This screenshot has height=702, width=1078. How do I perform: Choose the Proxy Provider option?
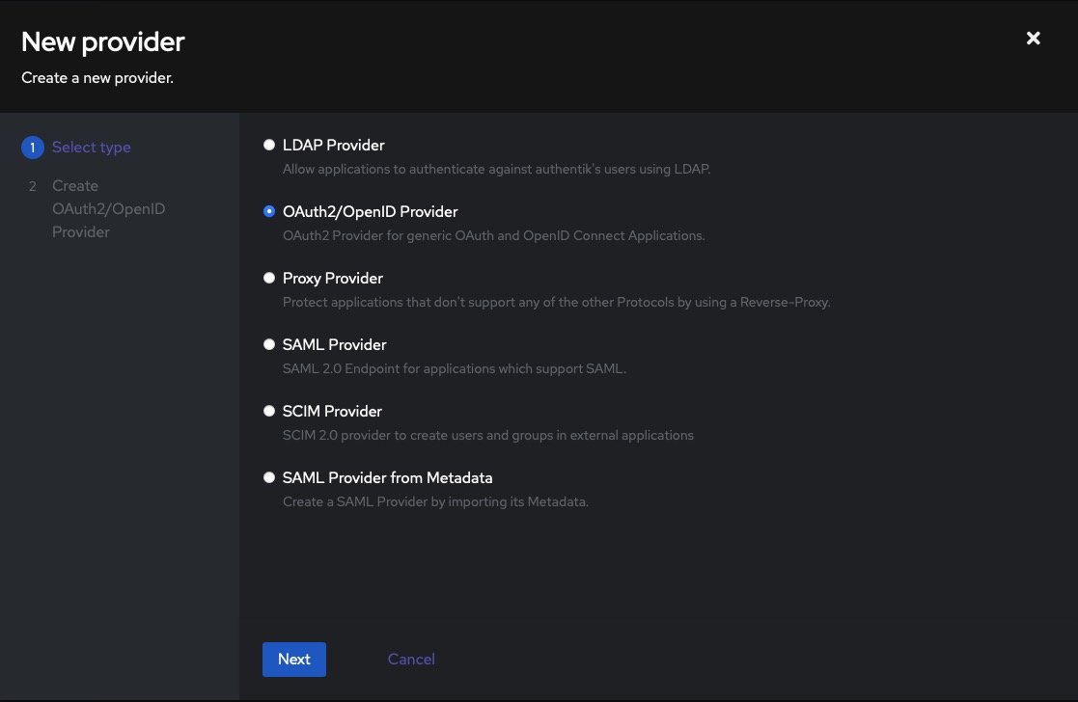point(269,277)
